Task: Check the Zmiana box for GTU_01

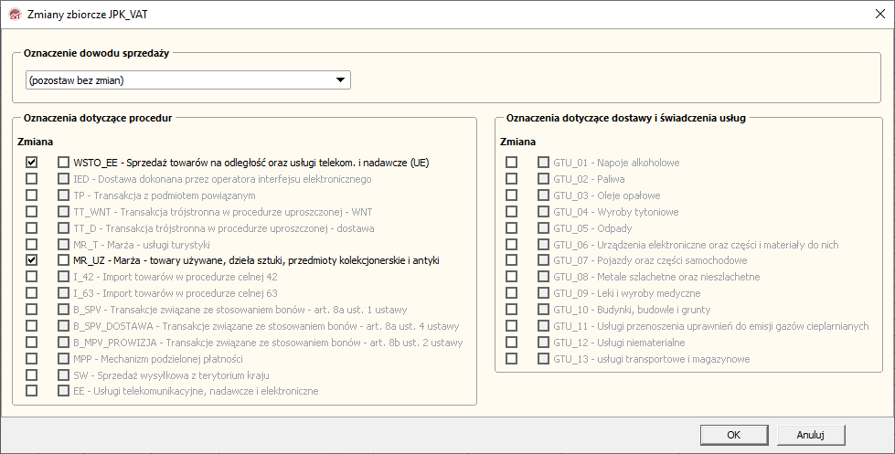Action: [x=512, y=162]
